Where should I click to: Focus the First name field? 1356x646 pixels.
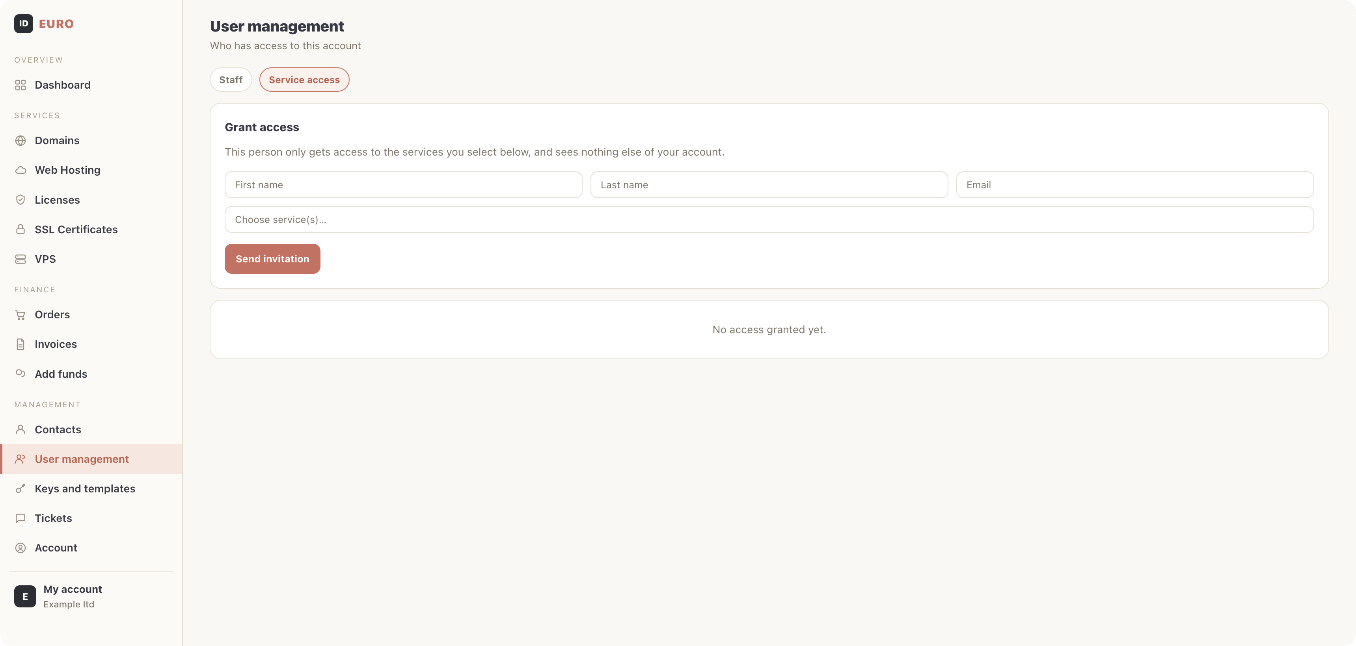click(403, 185)
